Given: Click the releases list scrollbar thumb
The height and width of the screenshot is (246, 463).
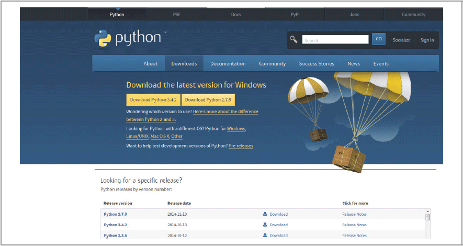Looking at the screenshot, I should 427,217.
